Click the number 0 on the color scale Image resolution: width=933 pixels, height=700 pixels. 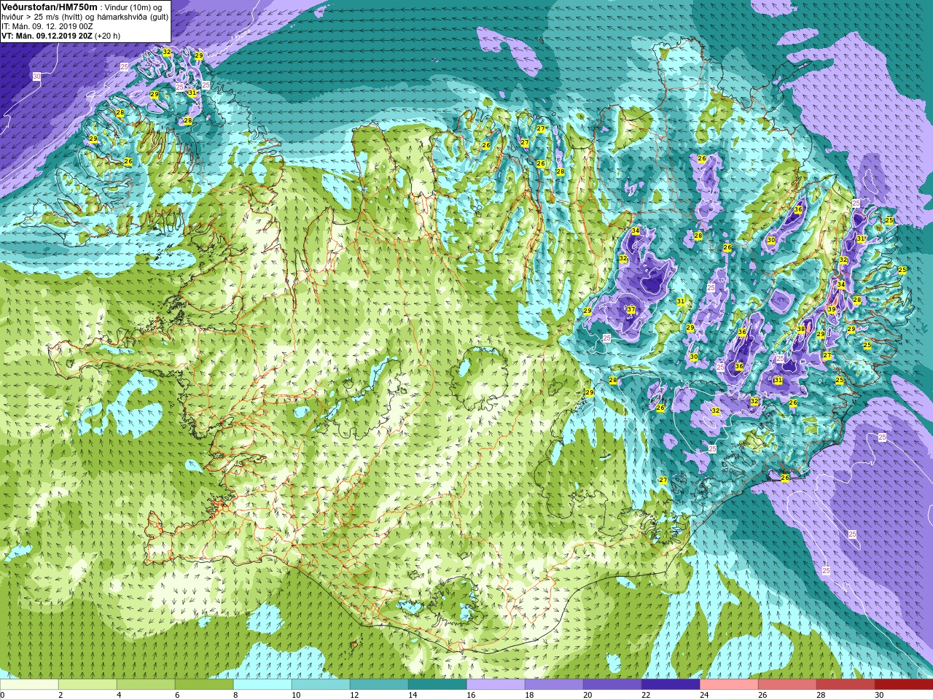tap(3, 695)
